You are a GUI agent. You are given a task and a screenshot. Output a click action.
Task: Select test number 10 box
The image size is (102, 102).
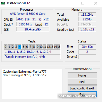click(x=41, y=47)
